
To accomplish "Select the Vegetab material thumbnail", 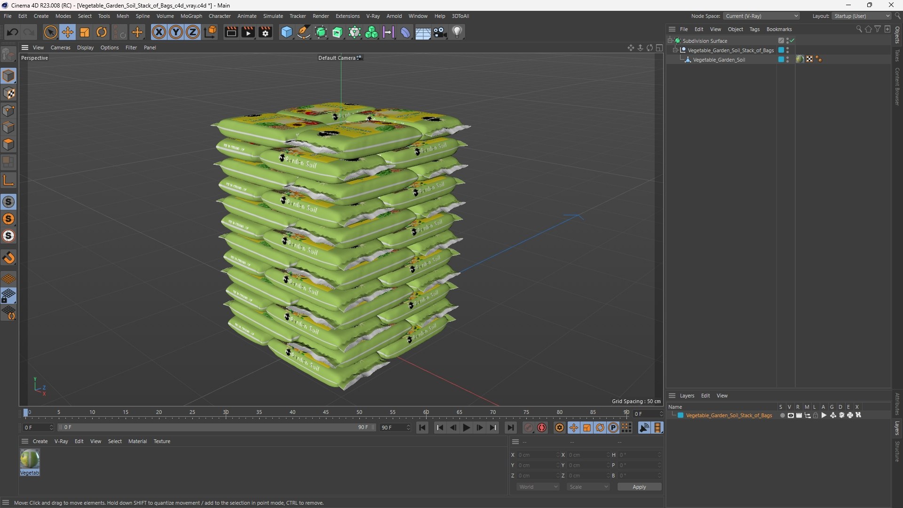I will coord(30,462).
